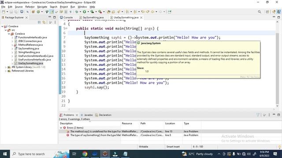Open Google Chrome from the taskbar
The height and width of the screenshot is (158, 282).
[85, 154]
